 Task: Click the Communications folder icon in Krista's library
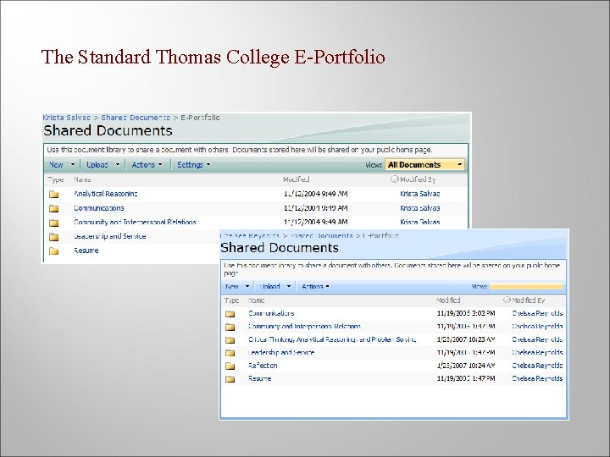[x=53, y=209]
